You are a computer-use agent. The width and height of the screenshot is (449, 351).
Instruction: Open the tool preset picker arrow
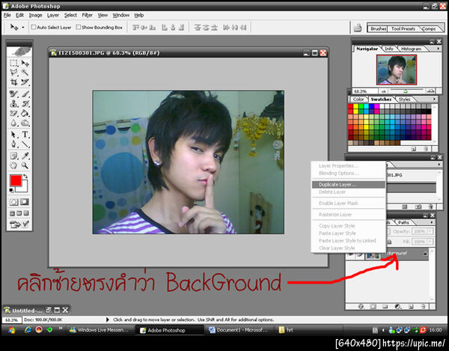[23, 28]
